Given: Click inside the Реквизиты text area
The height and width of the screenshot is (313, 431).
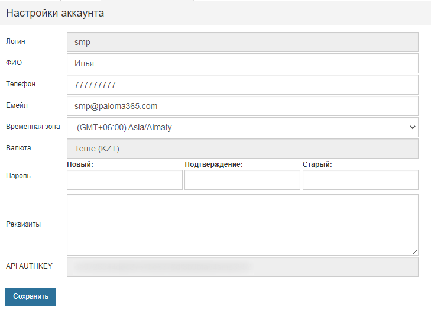Looking at the screenshot, I should (x=242, y=225).
